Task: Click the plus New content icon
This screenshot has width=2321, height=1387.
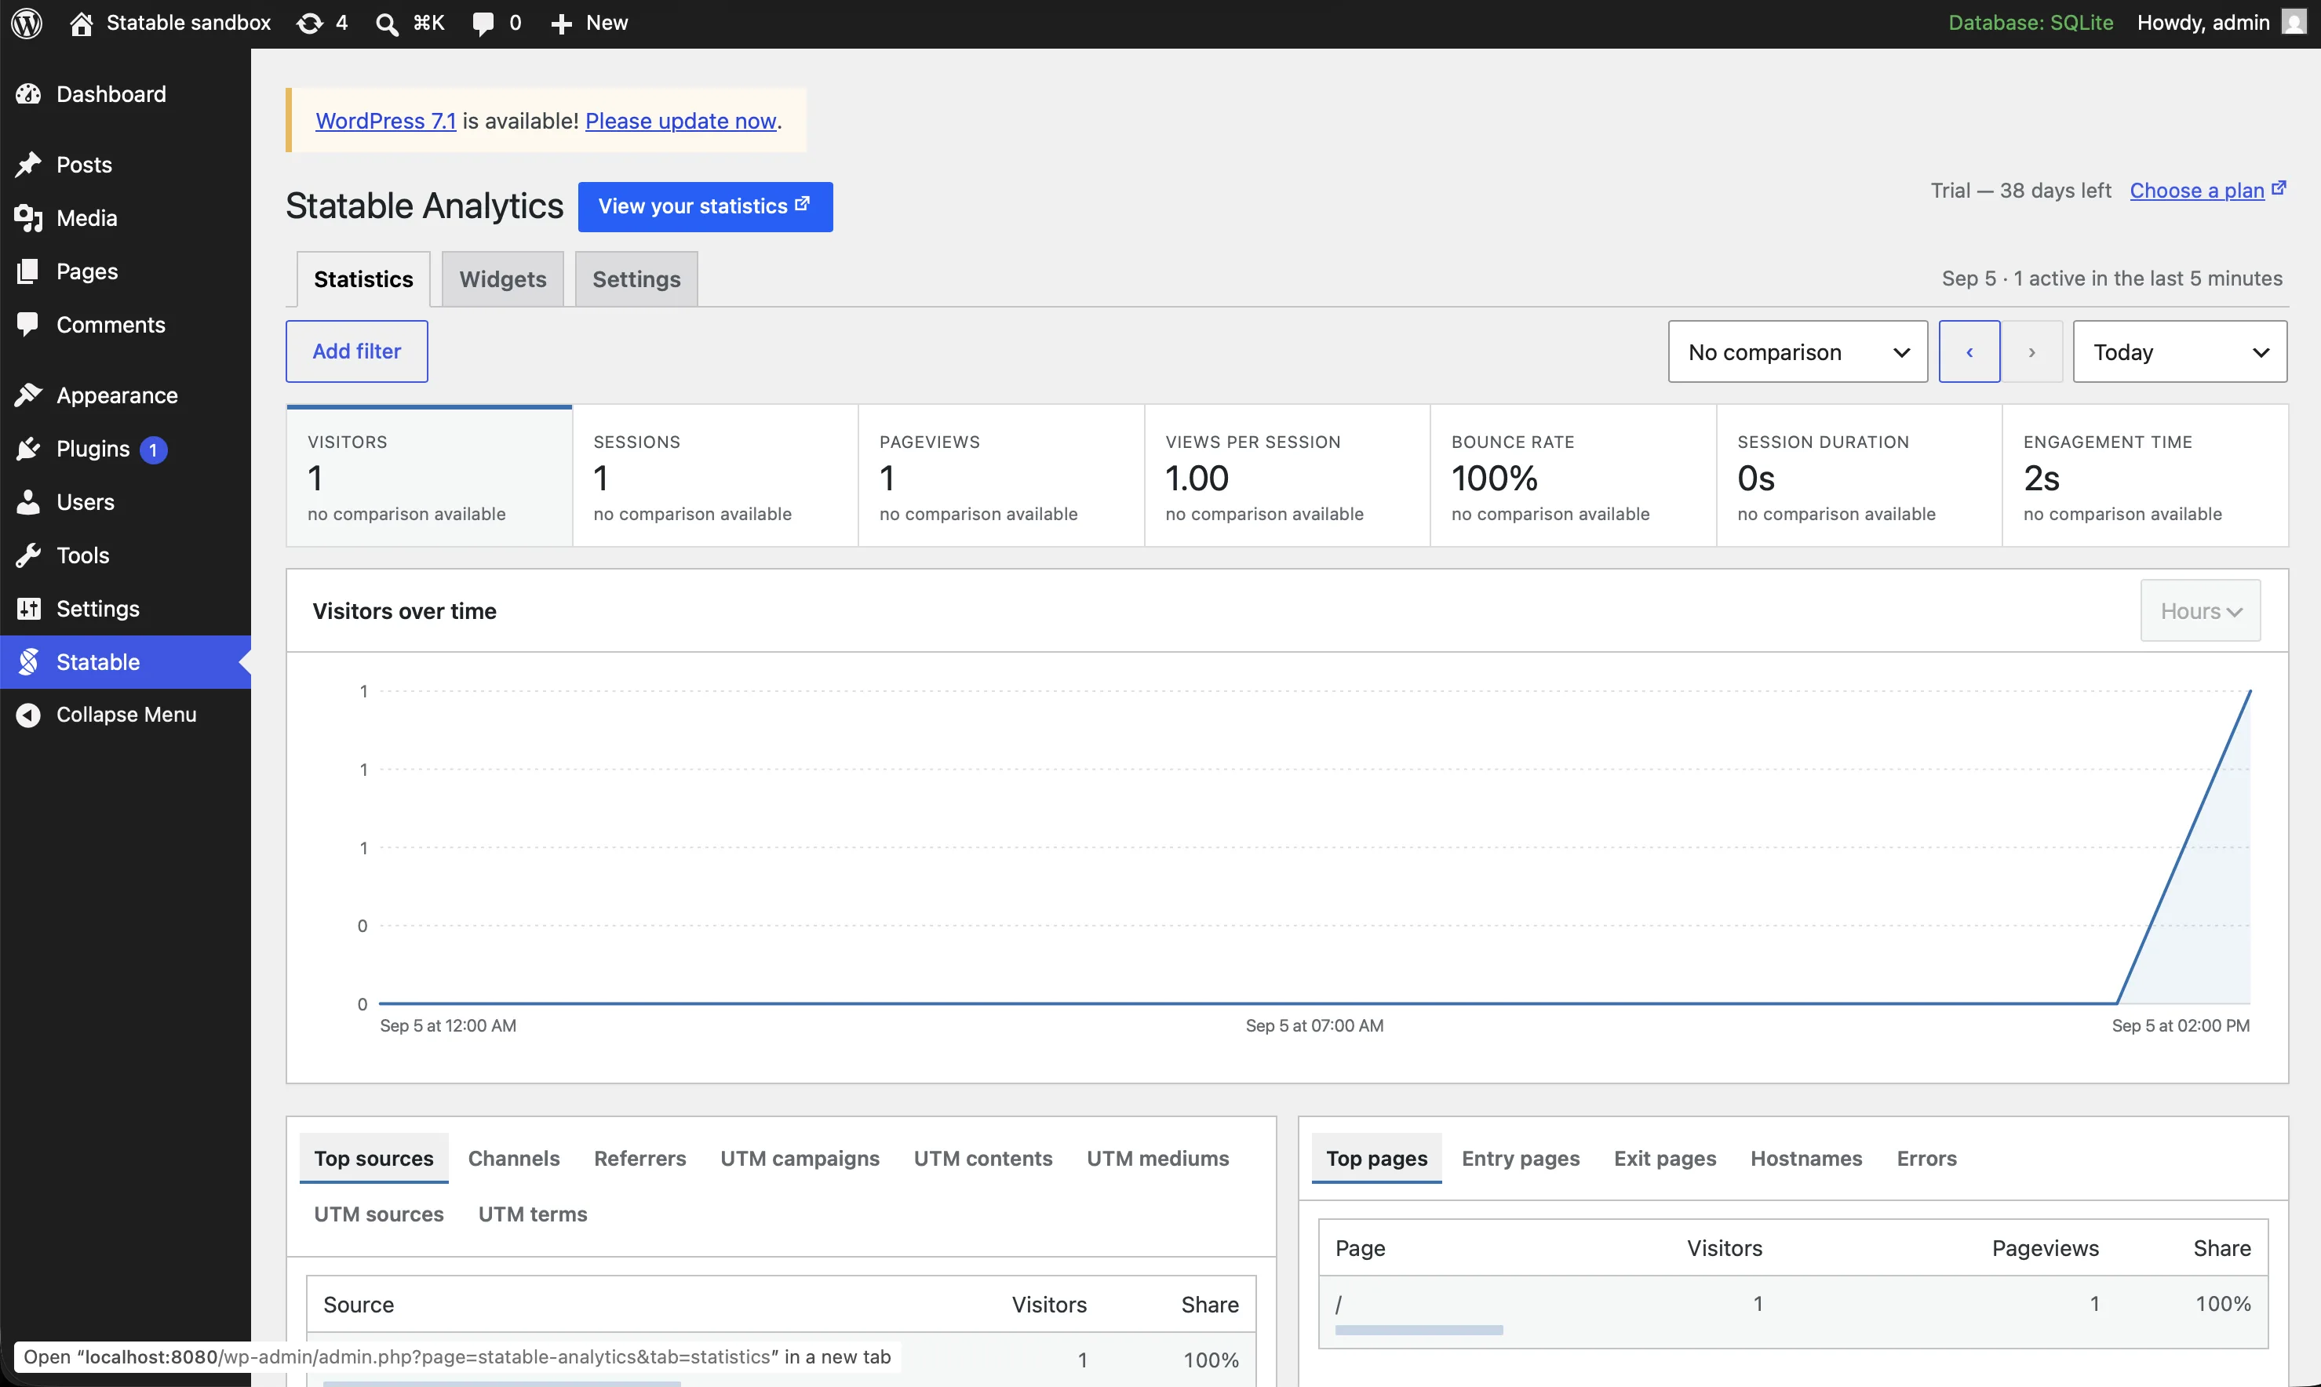Action: coord(561,24)
